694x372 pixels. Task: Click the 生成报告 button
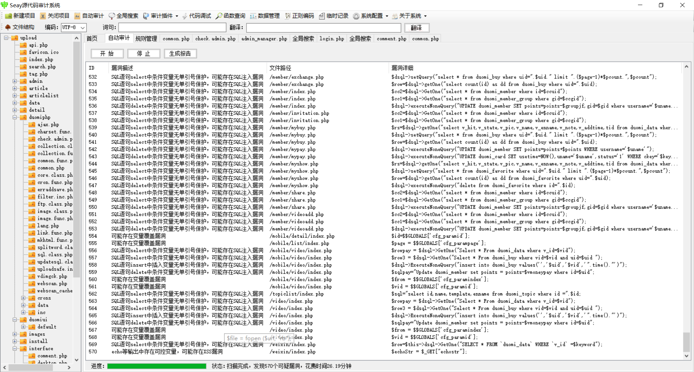coord(180,53)
